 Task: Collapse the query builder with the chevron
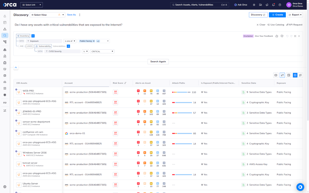coord(16,67)
